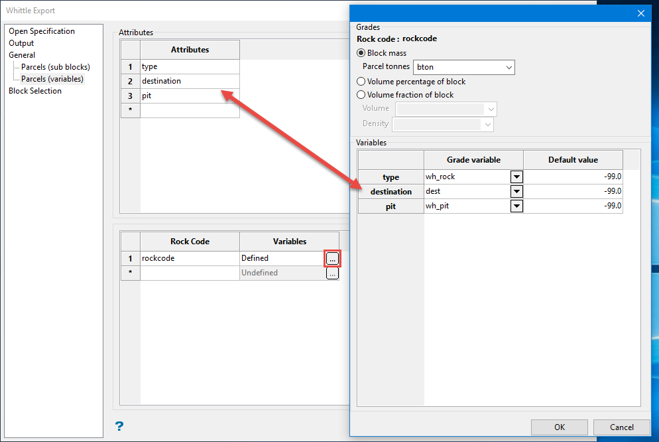The height and width of the screenshot is (442, 659).
Task: Click the 'rockcode' Rock Code cell
Action: tap(190, 258)
